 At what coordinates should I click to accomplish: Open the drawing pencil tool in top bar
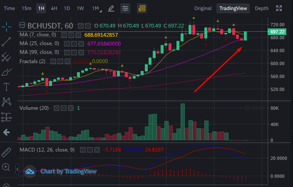coord(111,8)
